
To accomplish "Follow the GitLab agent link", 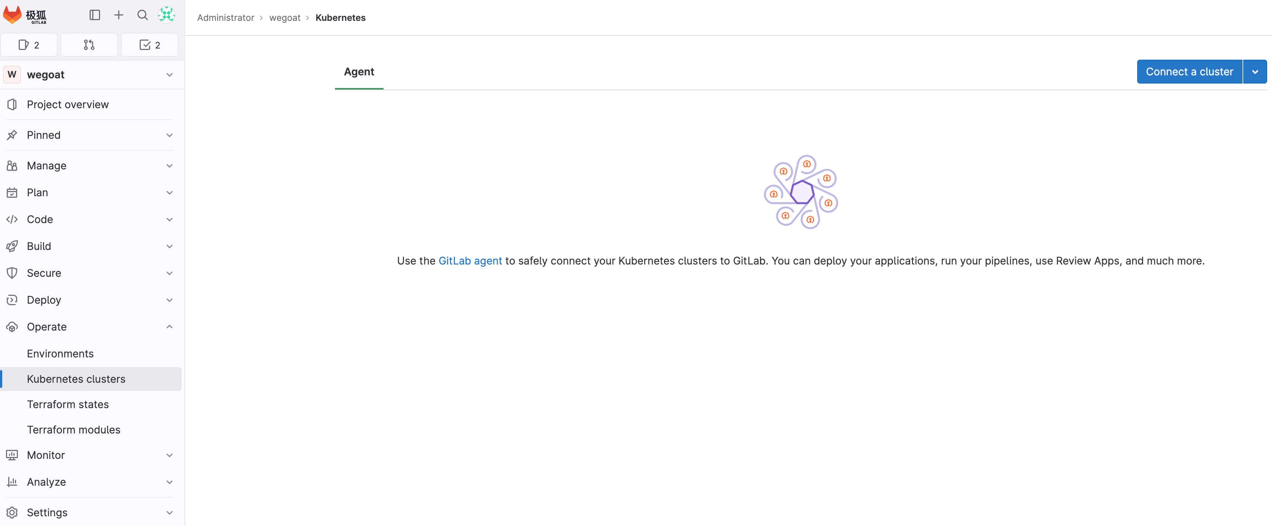I will coord(469,260).
